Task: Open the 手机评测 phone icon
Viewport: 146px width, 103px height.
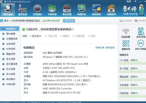Action: (141, 33)
